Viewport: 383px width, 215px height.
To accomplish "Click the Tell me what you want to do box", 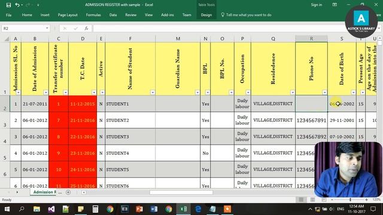I will tap(246, 15).
